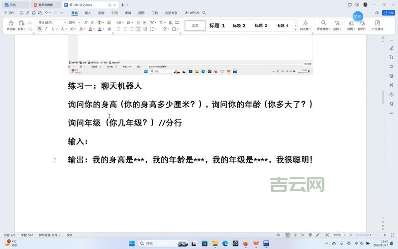Increase font size with A+ icon
Image resolution: width=398 pixels, height=249 pixels.
pos(86,22)
